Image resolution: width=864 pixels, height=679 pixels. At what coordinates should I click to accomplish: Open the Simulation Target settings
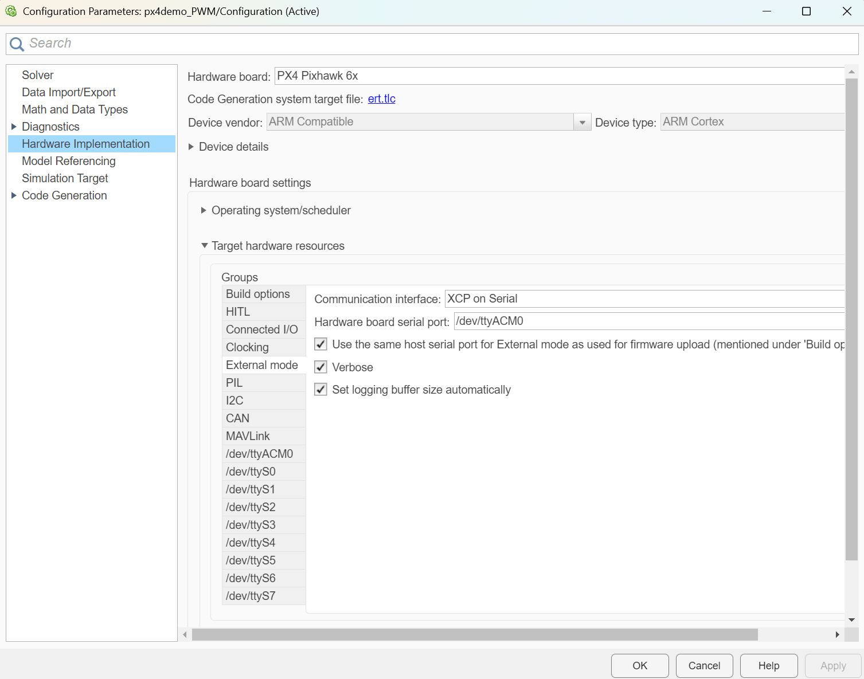click(x=64, y=178)
